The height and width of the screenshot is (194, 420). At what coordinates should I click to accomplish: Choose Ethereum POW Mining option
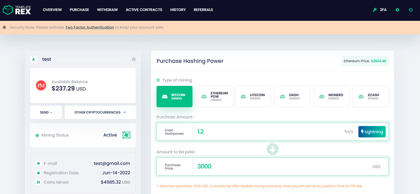215,97
